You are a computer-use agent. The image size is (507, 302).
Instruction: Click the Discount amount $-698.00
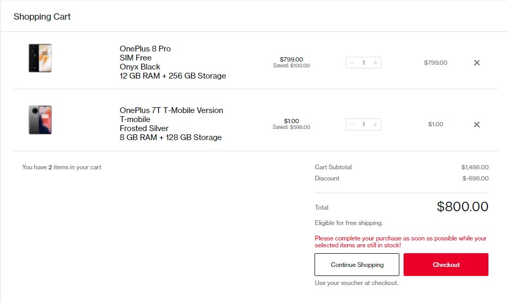click(x=475, y=178)
